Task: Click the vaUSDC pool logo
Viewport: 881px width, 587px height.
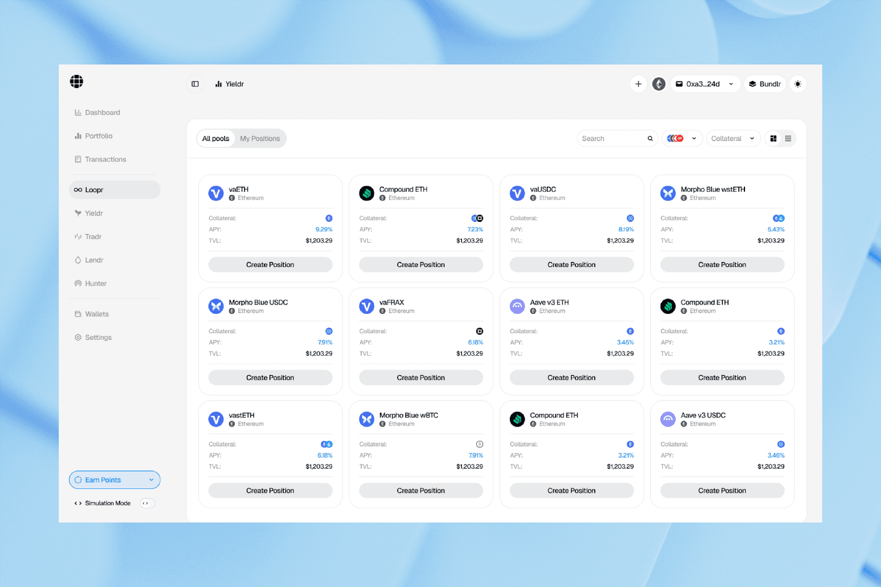Action: (x=517, y=193)
